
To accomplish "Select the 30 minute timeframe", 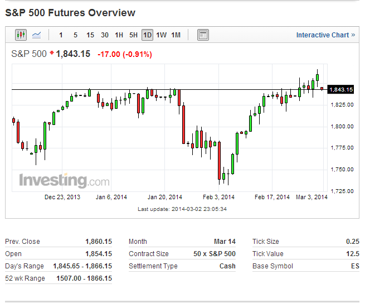I will click(x=105, y=35).
